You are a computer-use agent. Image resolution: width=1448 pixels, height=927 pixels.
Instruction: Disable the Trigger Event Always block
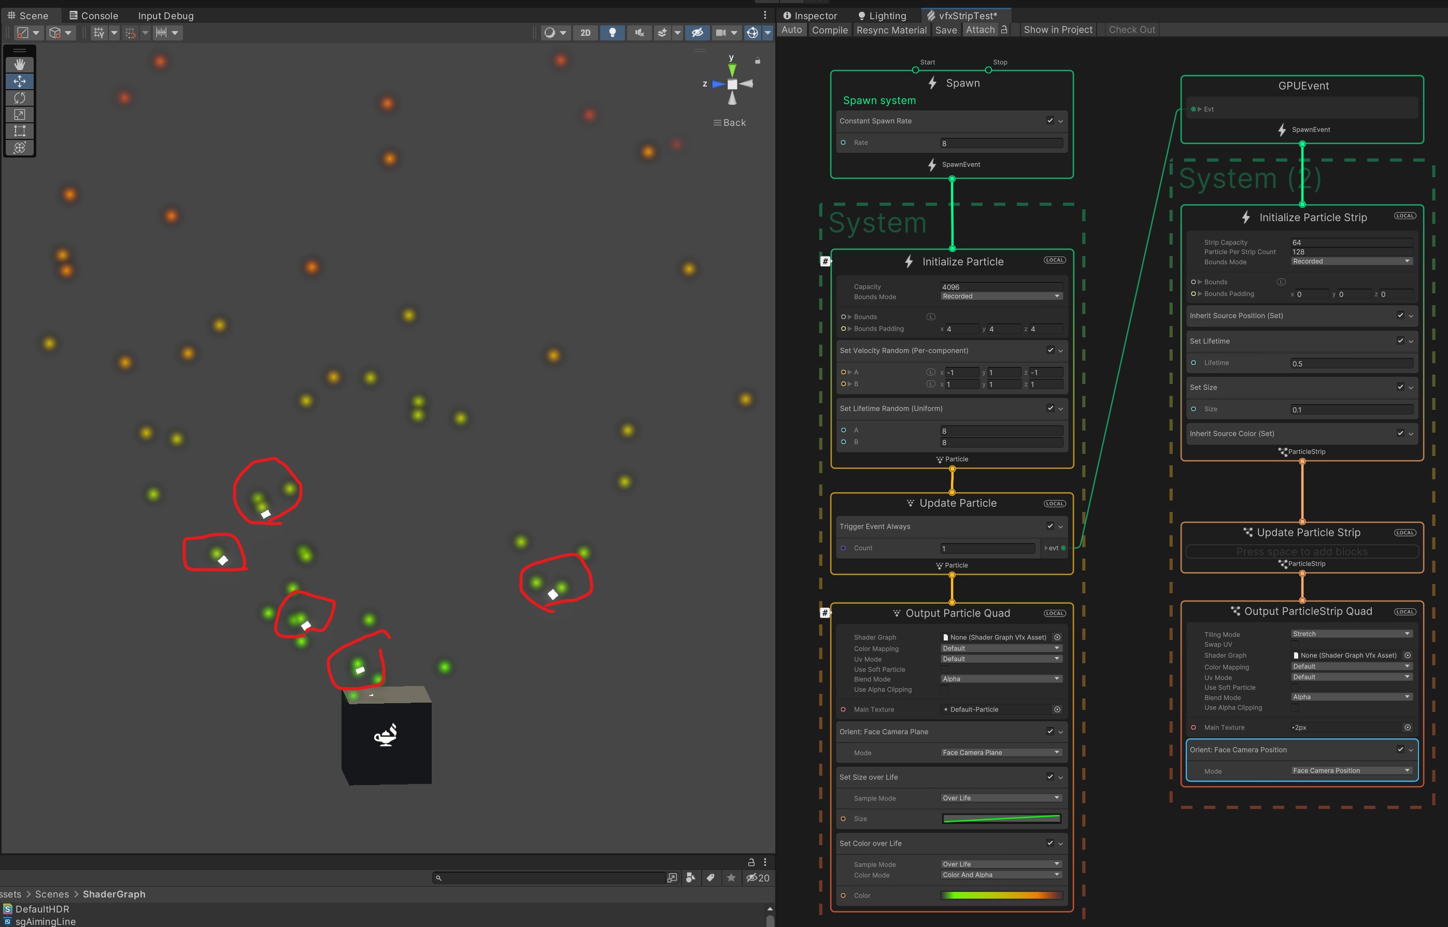pyautogui.click(x=1050, y=525)
